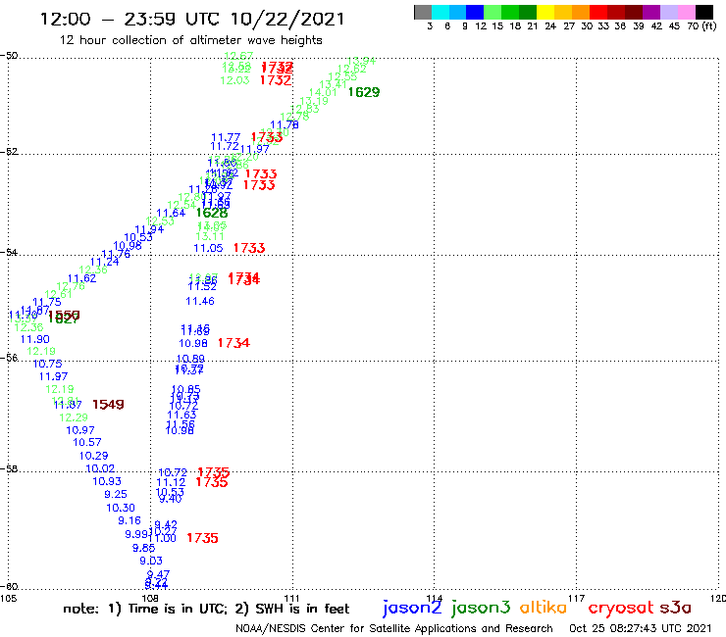Select the green value 12.03
The height and width of the screenshot is (637, 726).
234,80
